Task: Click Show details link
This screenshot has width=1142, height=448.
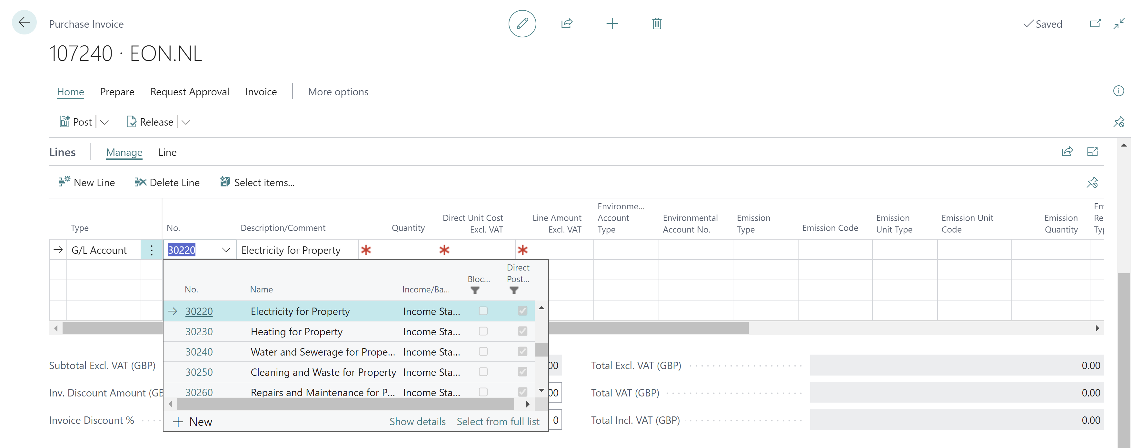Action: (417, 422)
